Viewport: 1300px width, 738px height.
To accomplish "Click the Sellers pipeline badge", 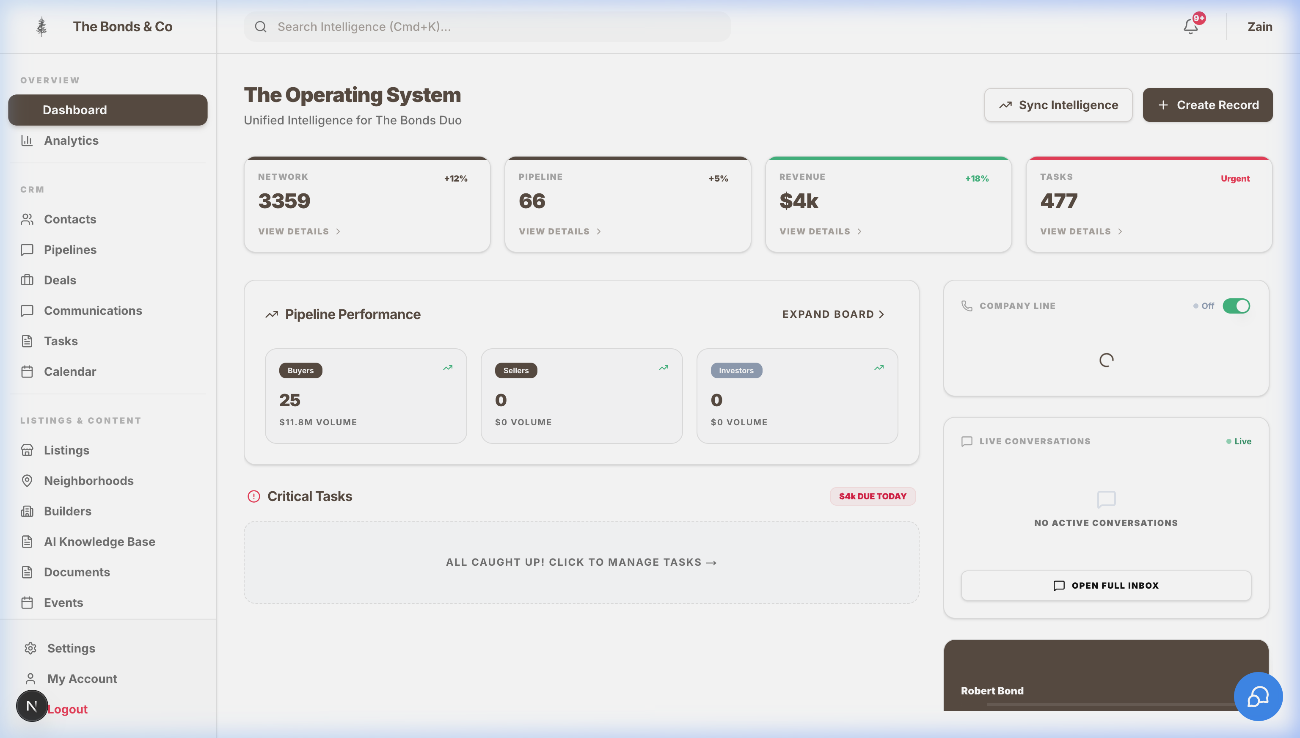I will (x=516, y=371).
